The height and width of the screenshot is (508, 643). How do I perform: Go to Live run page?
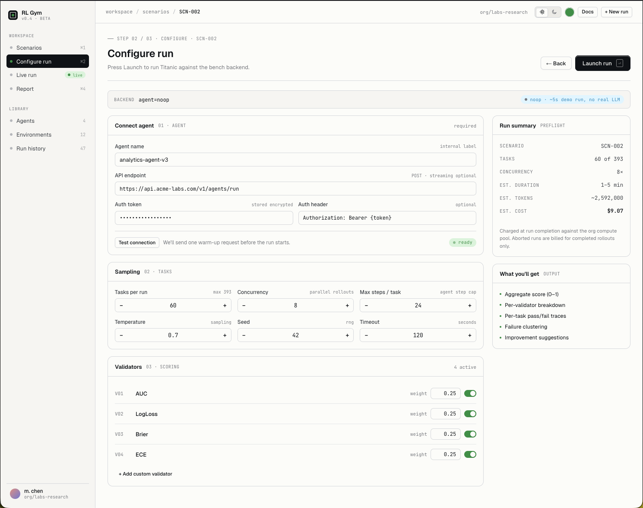(48, 75)
